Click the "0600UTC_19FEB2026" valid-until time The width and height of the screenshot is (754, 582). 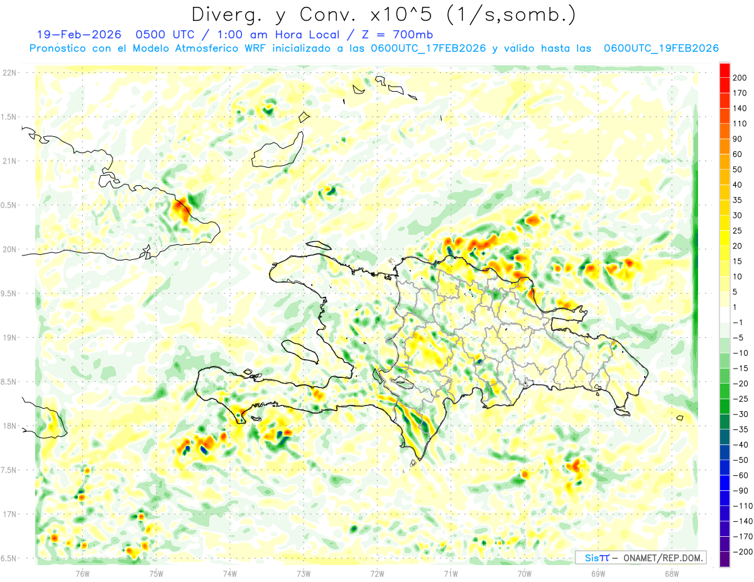[661, 48]
